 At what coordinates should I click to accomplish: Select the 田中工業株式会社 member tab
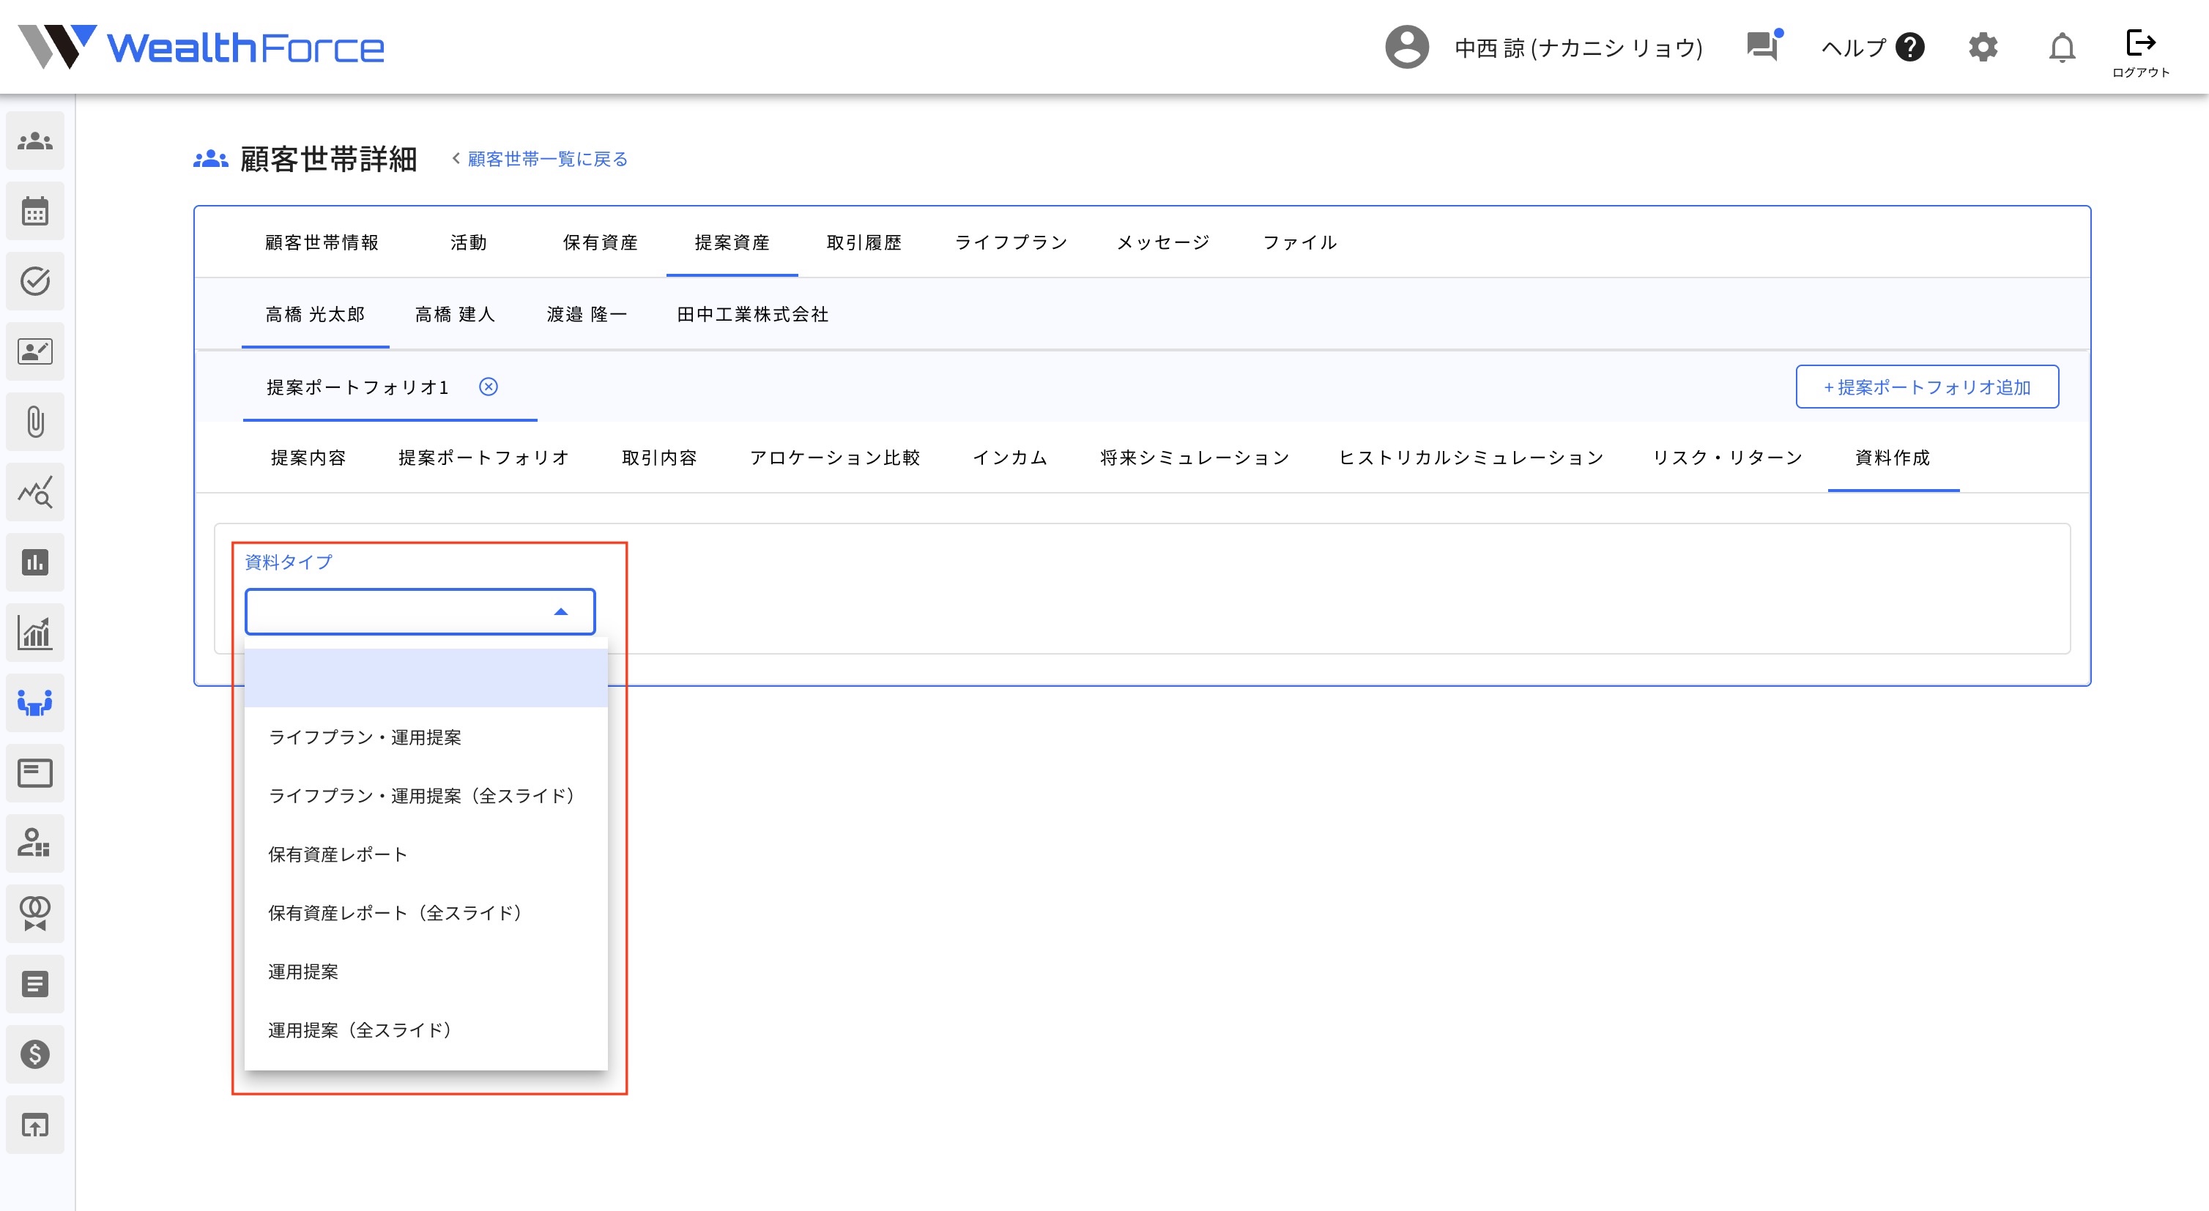click(752, 315)
